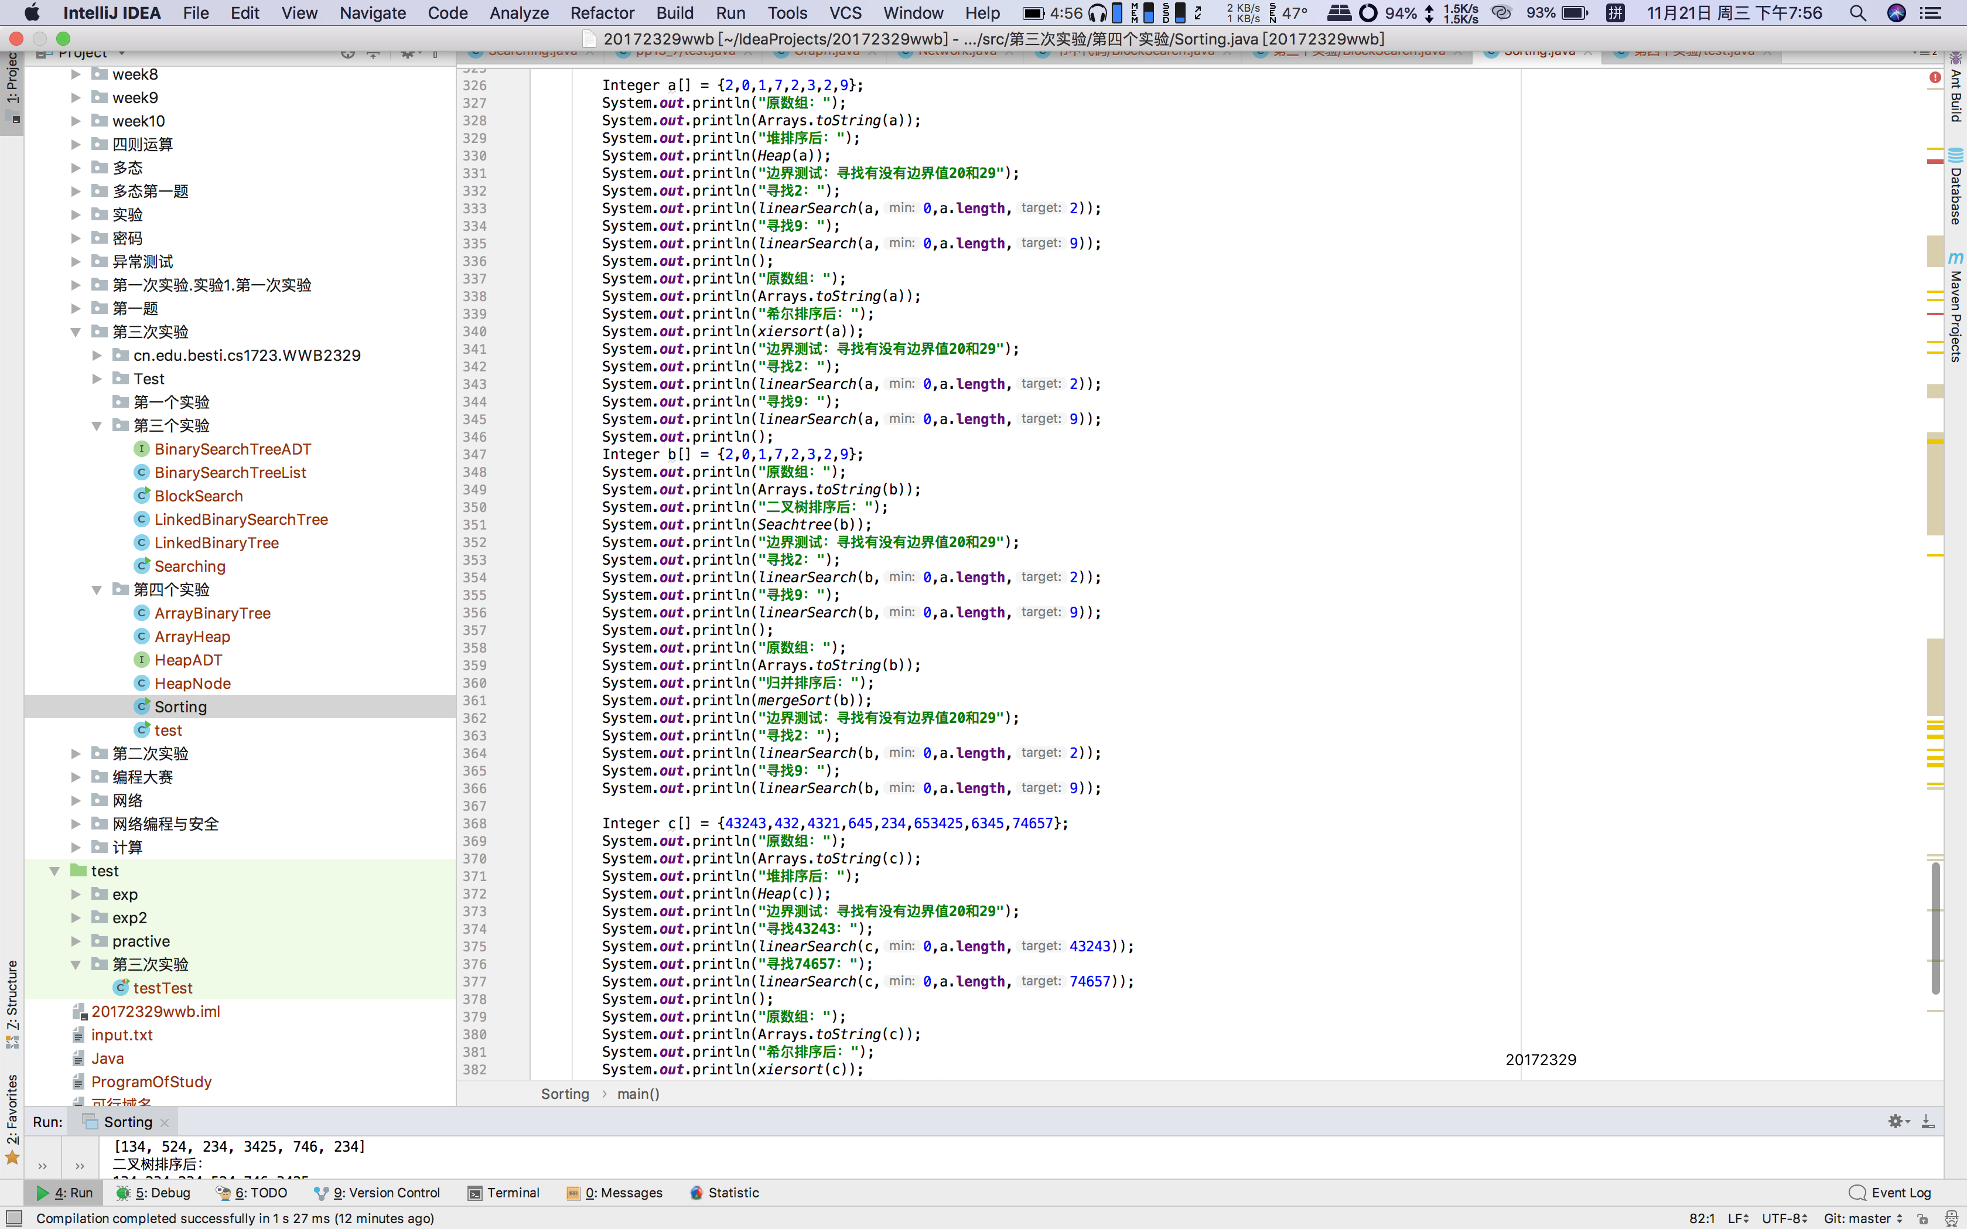Open the Analyze menu
Screen dimensions: 1967x1229
pyautogui.click(x=518, y=12)
